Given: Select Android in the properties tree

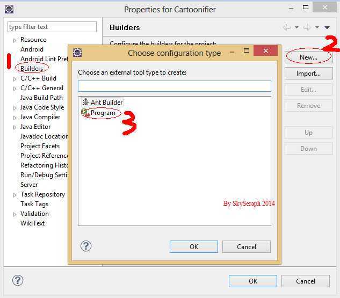Looking at the screenshot, I should 32,49.
